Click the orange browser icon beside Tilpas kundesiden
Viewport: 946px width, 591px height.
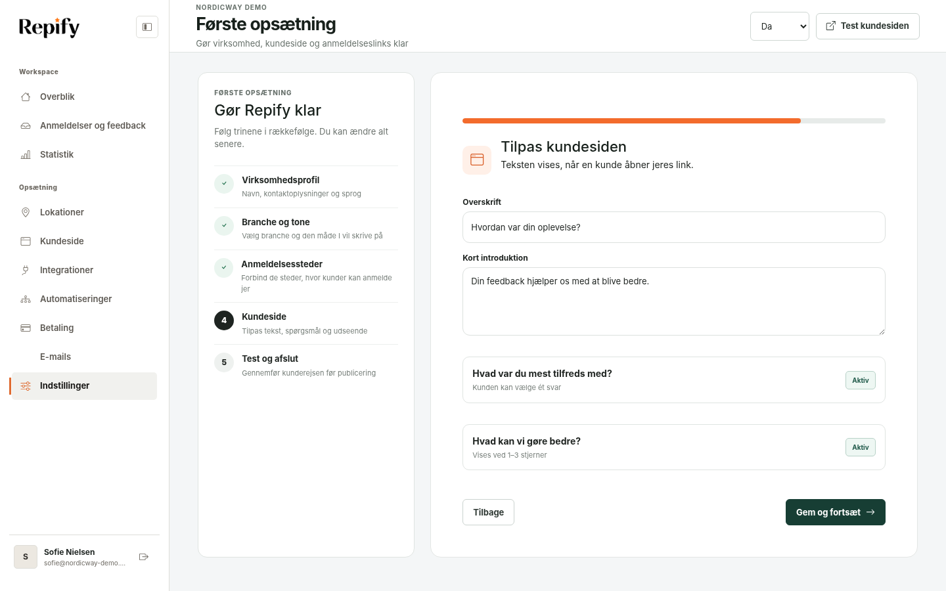point(477,160)
